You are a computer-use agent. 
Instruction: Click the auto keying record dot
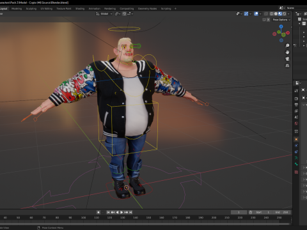(98, 212)
